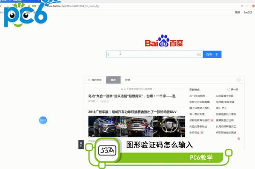
Task: Switch to the 导航 tab
Action: 127,80
